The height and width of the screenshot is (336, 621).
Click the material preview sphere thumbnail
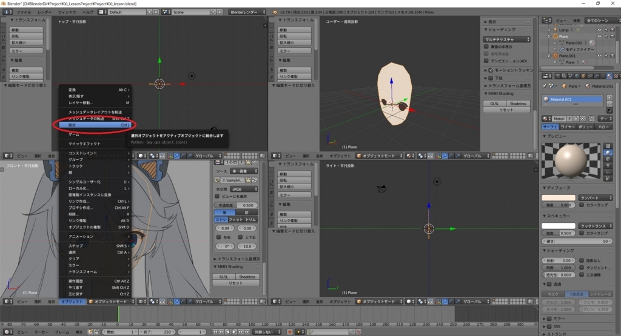pyautogui.click(x=571, y=160)
